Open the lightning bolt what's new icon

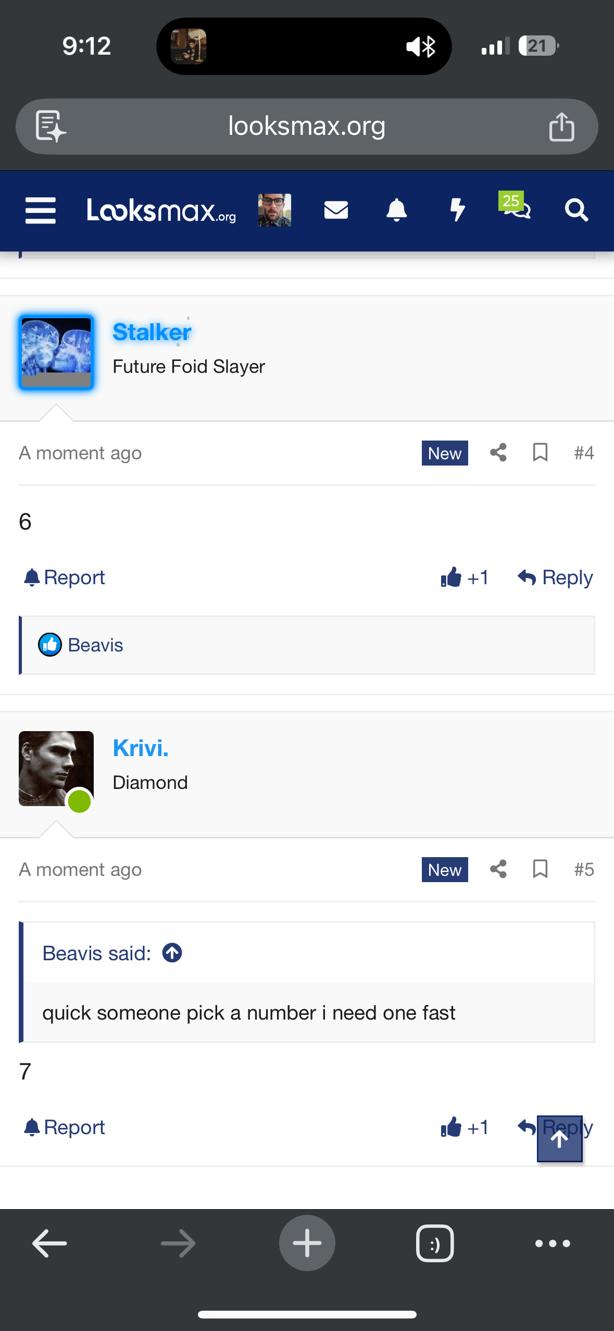tap(457, 210)
